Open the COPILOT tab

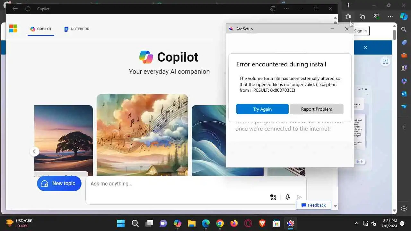41,29
